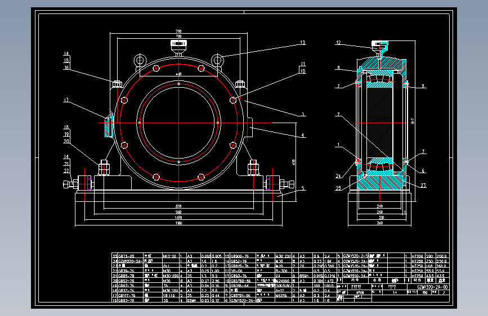Click balloon number 8 in section view

[423, 86]
